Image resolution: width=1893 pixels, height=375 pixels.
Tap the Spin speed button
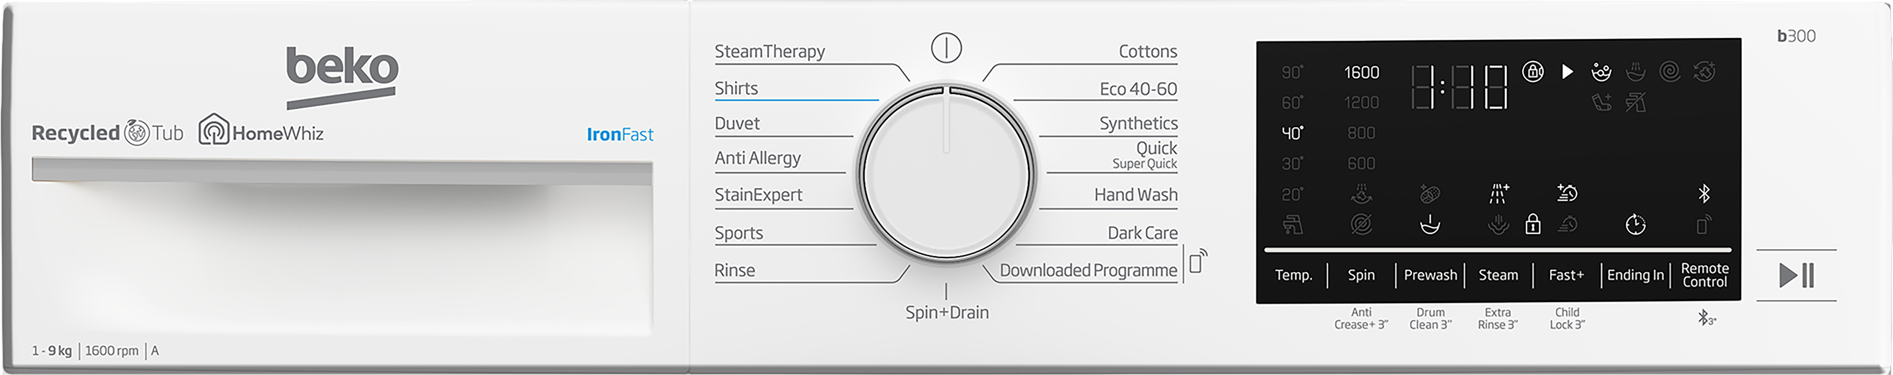[1361, 275]
